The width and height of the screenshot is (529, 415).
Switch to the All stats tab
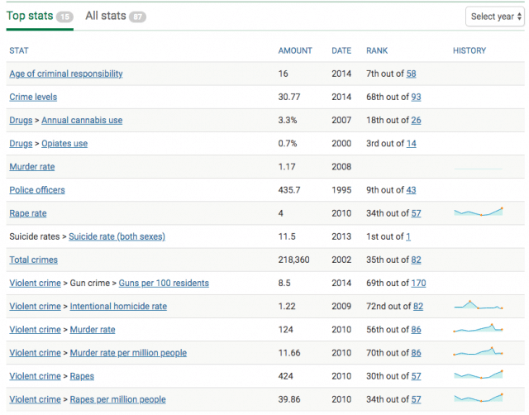[116, 16]
